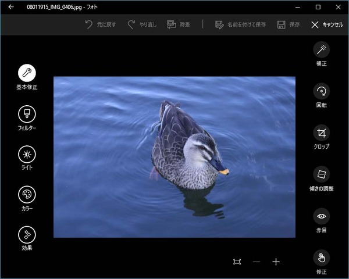Zoom in with plus button
The width and height of the screenshot is (349, 279).
pos(276,262)
